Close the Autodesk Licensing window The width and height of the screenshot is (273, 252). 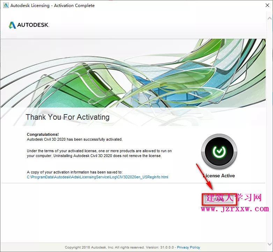(267, 5)
